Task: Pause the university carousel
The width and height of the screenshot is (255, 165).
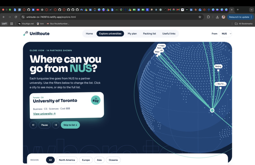Action: pos(45,125)
